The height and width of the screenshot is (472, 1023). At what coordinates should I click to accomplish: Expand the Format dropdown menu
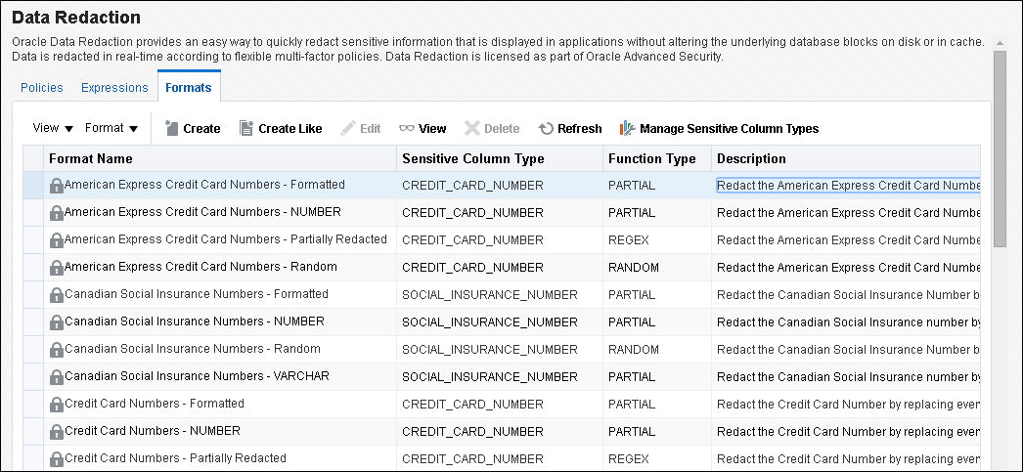pyautogui.click(x=111, y=128)
